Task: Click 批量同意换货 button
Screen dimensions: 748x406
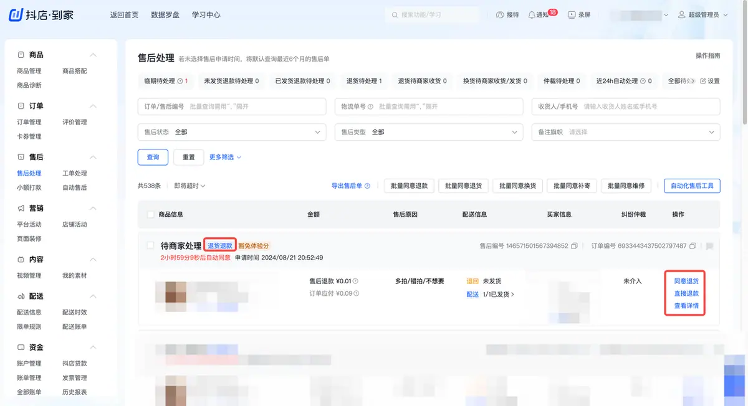Action: 517,186
